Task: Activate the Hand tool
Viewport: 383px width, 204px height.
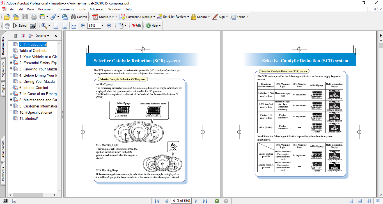Action: pos(7,26)
